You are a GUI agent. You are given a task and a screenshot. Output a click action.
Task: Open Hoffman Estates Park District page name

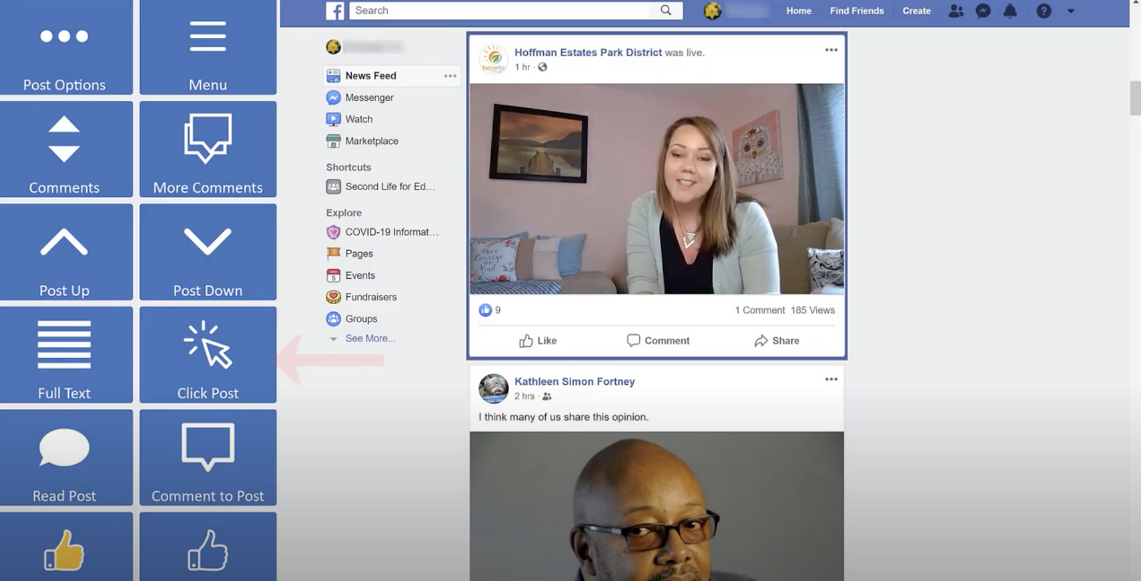pos(588,53)
